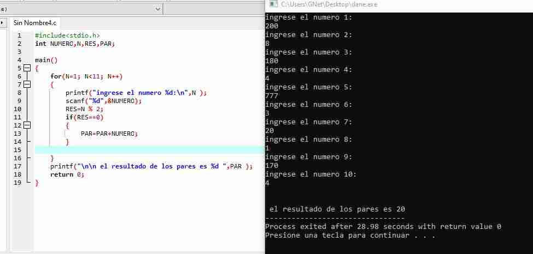Click the value 170 in console output

click(272, 166)
